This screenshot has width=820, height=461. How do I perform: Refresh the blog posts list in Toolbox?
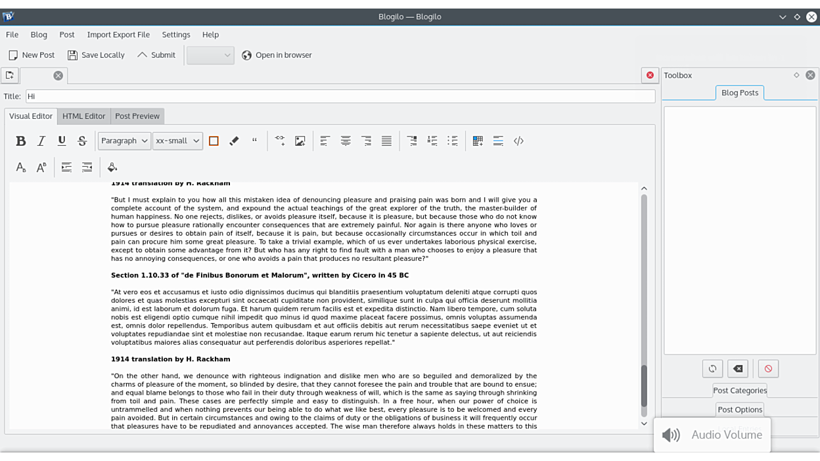[x=712, y=368]
